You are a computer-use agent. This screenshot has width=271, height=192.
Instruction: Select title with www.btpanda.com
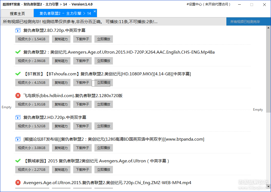114,139
